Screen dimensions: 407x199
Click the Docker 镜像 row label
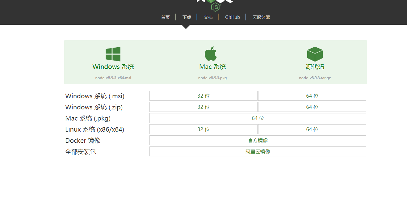point(83,141)
